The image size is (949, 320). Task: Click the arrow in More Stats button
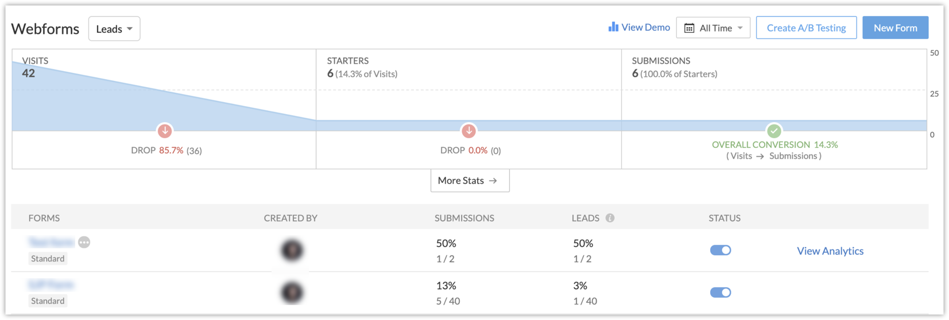[493, 181]
